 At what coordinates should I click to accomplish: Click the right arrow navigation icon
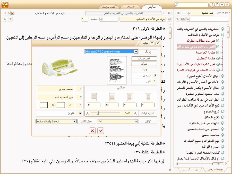169,13
